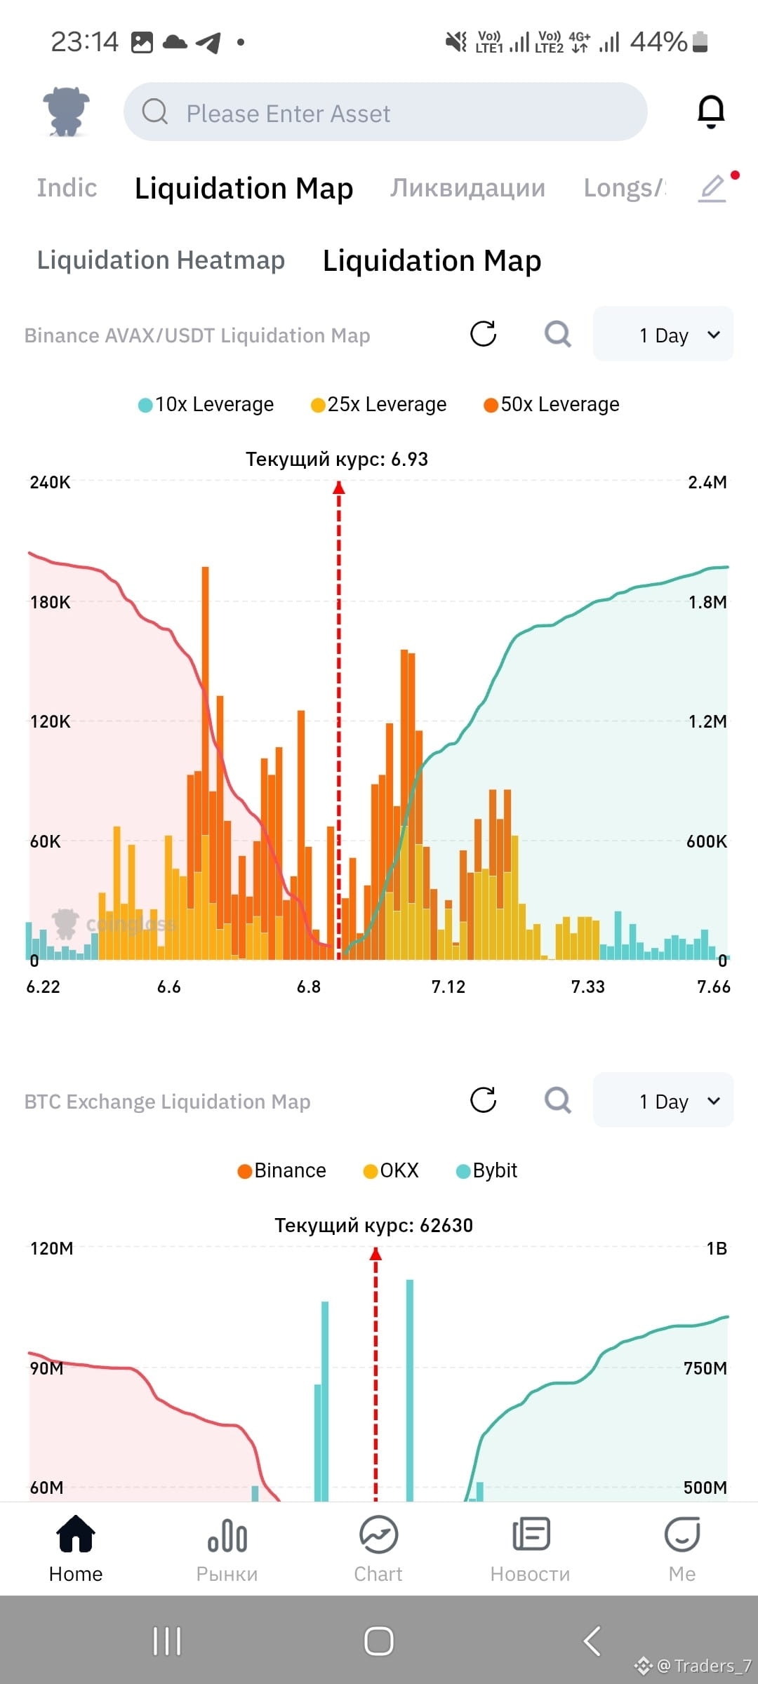Open notifications bell icon

(x=710, y=112)
